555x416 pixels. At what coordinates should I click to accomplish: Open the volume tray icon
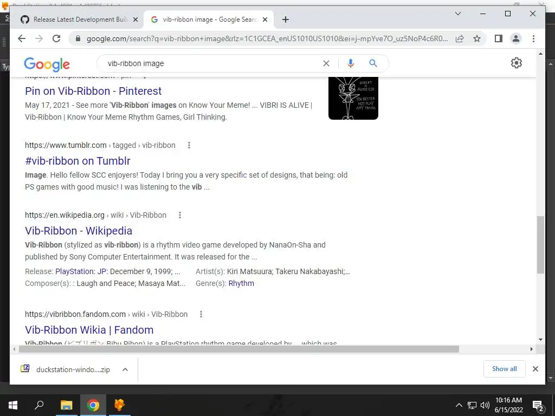[x=485, y=405]
